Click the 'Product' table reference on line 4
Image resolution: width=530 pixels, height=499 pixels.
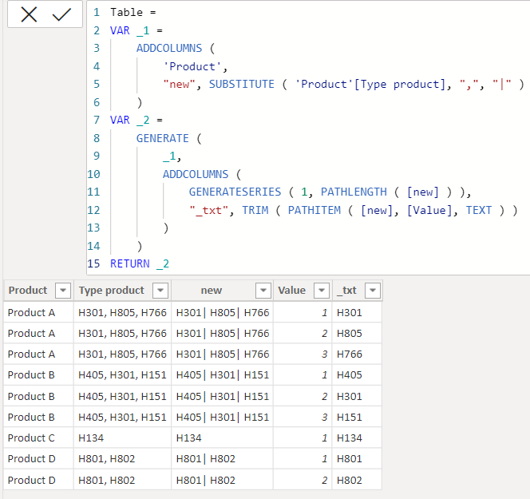[192, 66]
